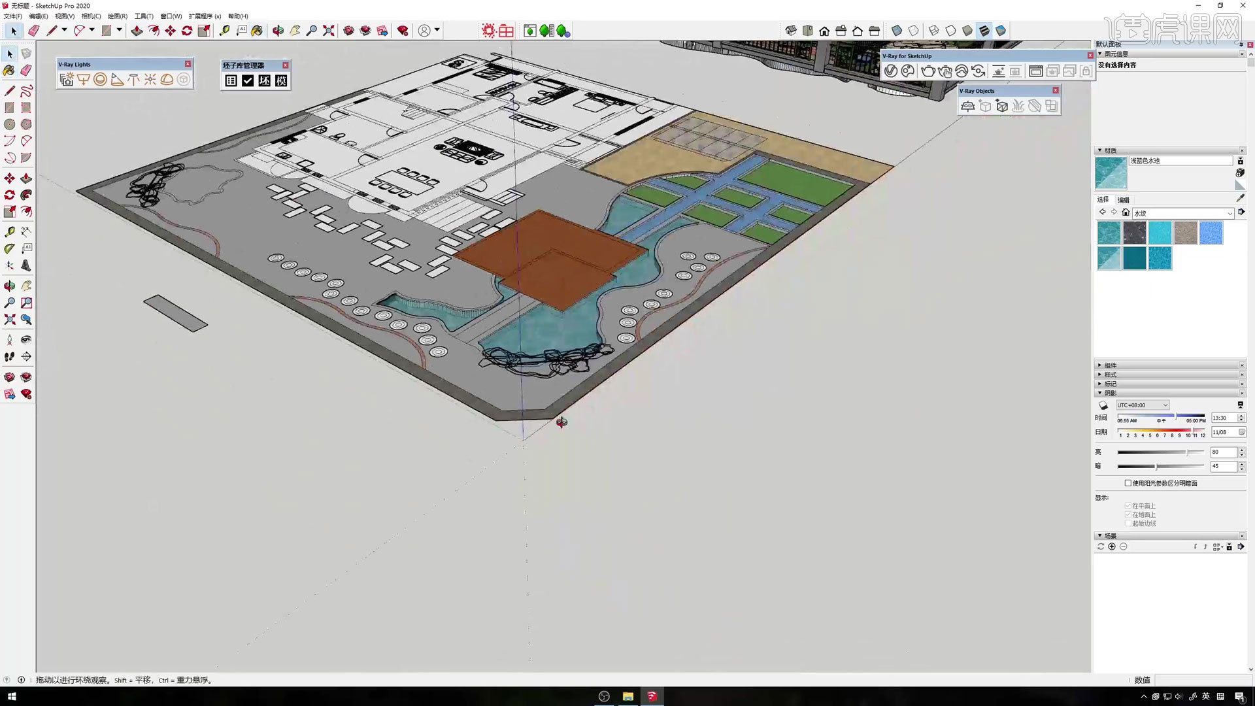Switch to Front view house icon
The height and width of the screenshot is (706, 1255).
[824, 31]
